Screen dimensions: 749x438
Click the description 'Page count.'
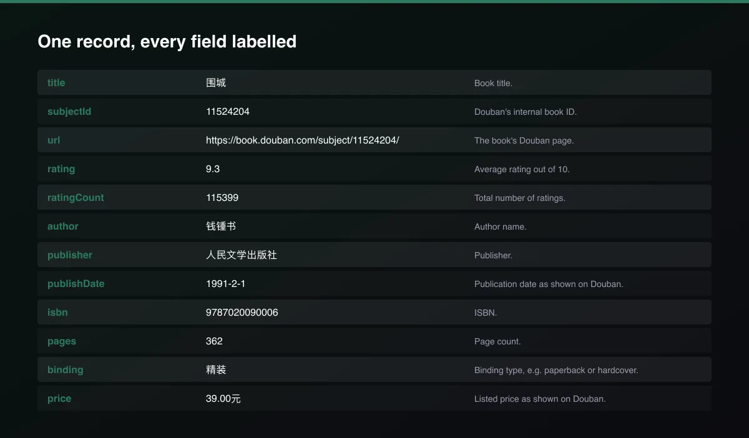[497, 341]
